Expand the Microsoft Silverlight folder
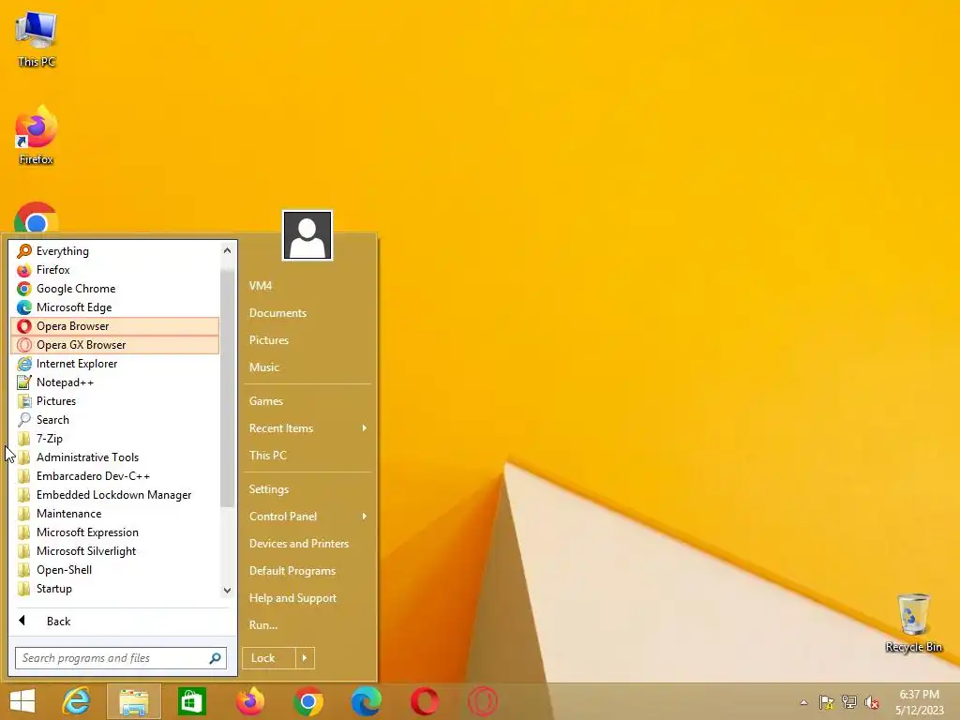This screenshot has width=960, height=720. (x=114, y=551)
